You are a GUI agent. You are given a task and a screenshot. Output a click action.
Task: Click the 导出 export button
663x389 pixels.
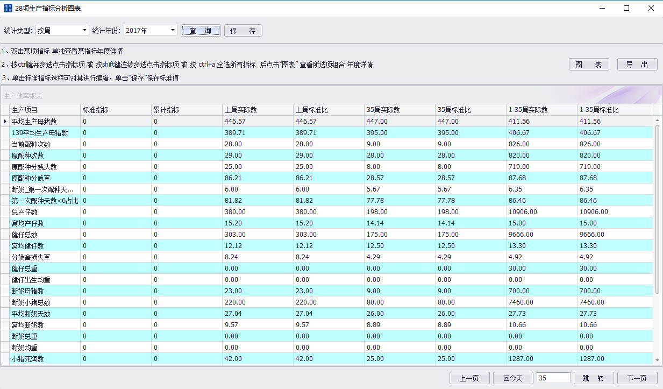(637, 65)
